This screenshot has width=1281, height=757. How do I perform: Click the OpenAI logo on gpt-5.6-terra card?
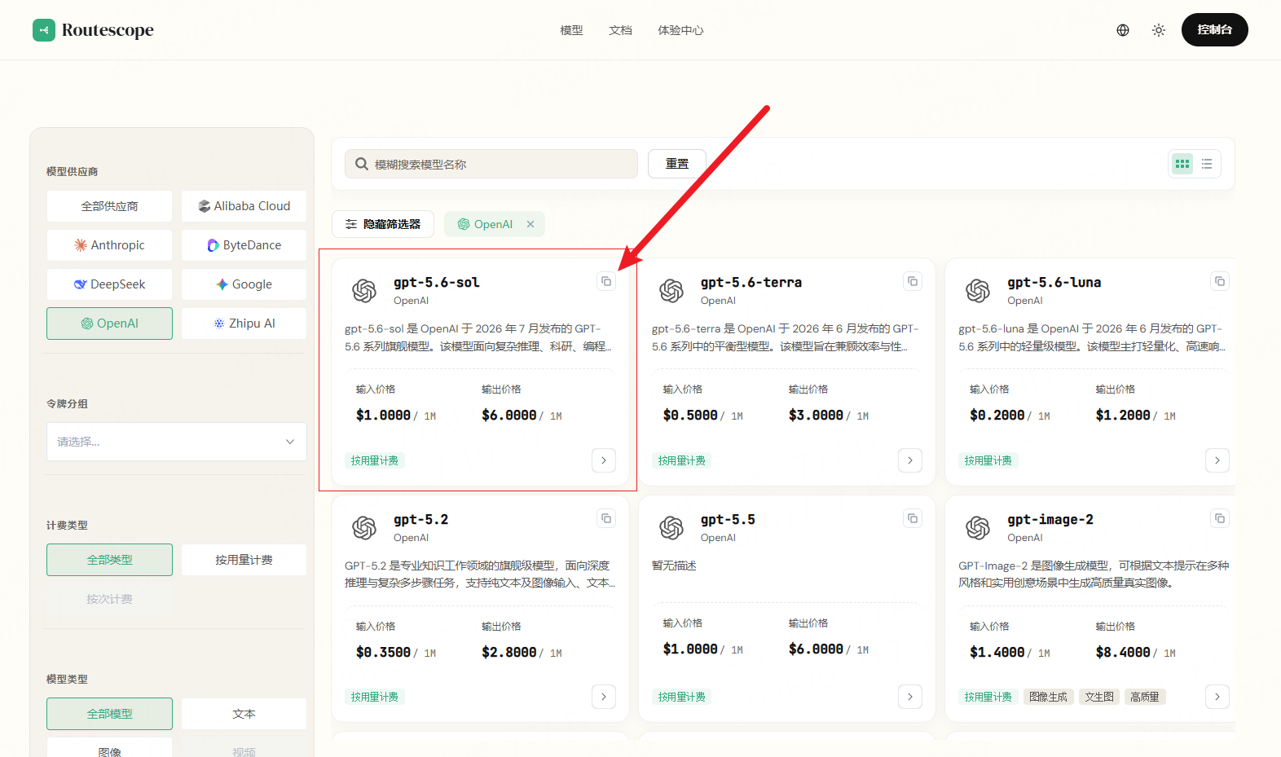(671, 290)
